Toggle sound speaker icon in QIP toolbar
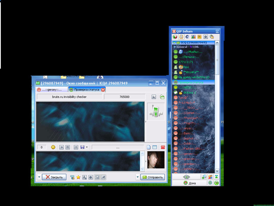Viewport: 274px width, 206px height. pos(187,37)
